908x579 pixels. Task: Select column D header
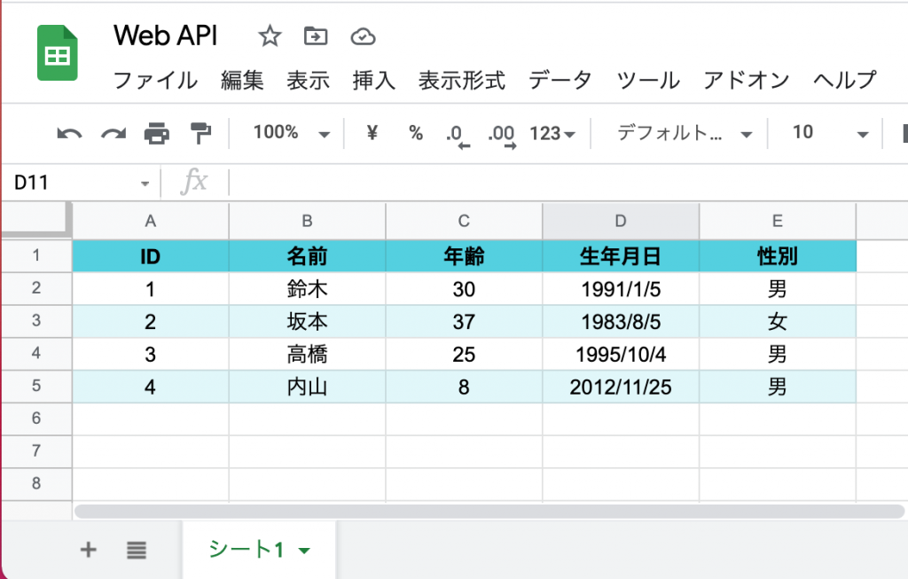point(621,221)
